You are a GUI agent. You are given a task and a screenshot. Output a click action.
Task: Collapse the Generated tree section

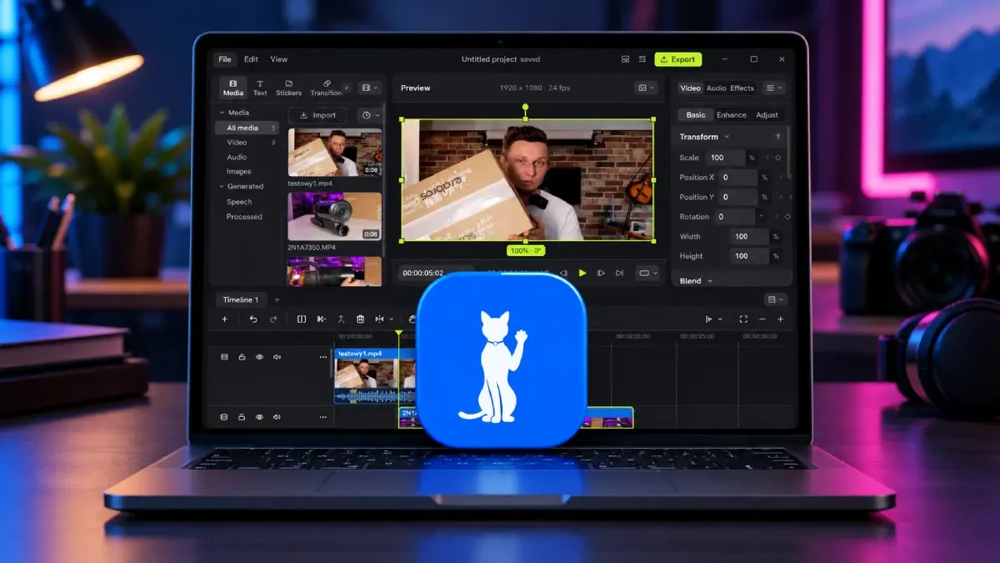[222, 187]
